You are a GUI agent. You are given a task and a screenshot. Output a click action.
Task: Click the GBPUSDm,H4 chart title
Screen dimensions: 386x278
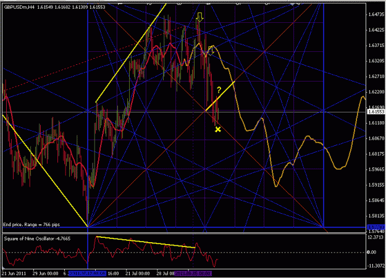[x=20, y=7]
